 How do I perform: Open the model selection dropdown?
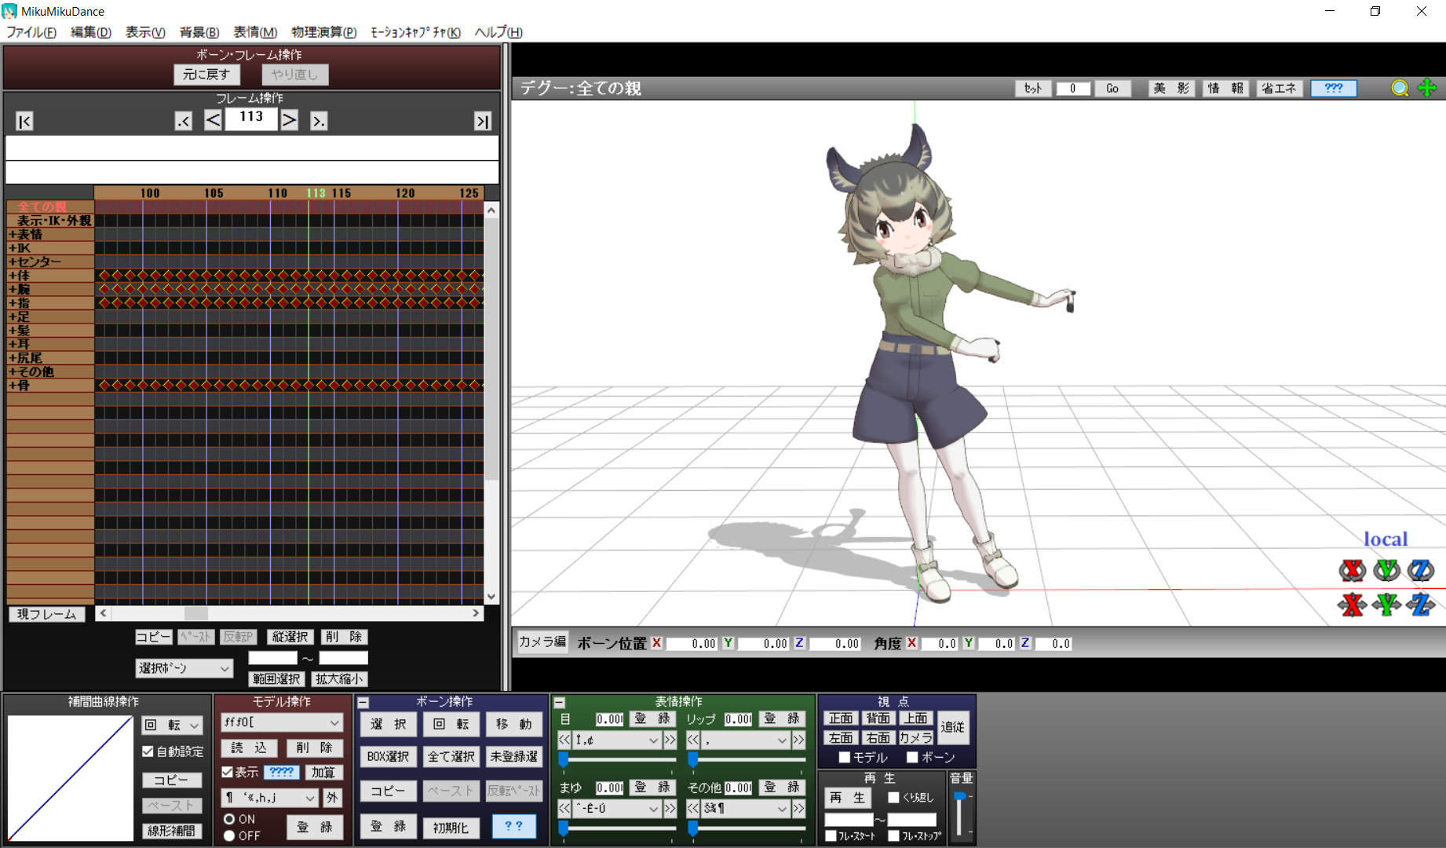pyautogui.click(x=281, y=722)
